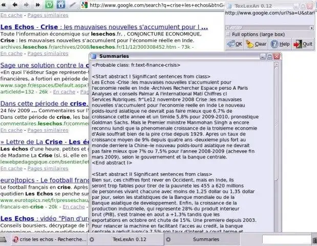Open the home page via house icon
This screenshot has width=317, height=246.
point(61,5)
